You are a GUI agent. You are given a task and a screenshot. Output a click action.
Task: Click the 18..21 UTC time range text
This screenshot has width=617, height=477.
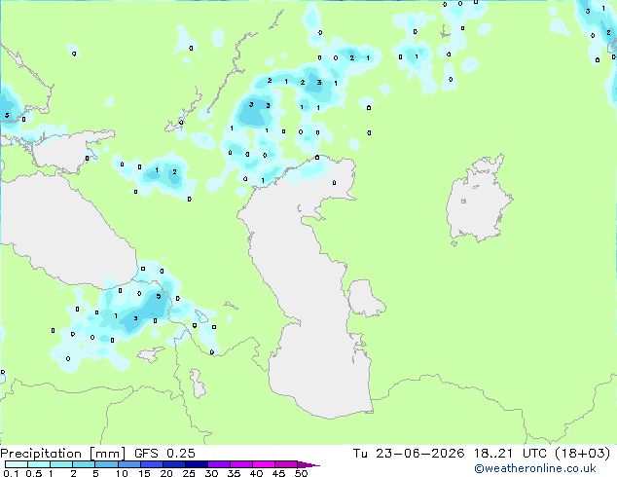(510, 454)
